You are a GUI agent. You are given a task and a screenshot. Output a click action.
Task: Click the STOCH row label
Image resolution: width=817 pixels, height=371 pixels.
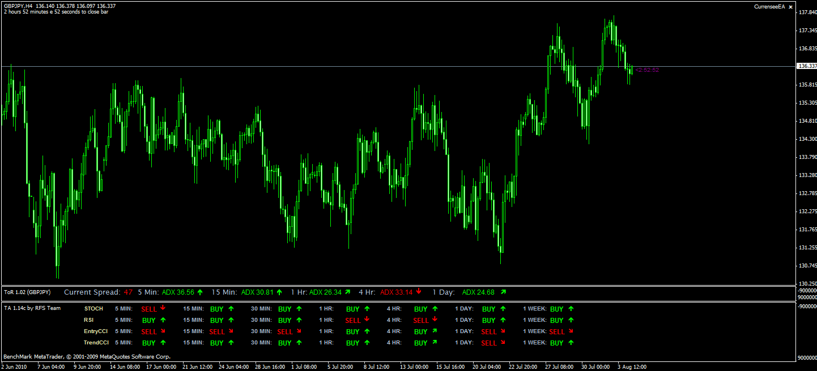[x=93, y=309]
